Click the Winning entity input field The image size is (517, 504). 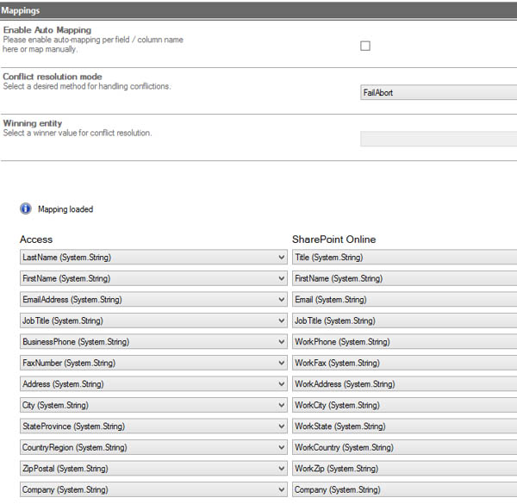point(438,139)
